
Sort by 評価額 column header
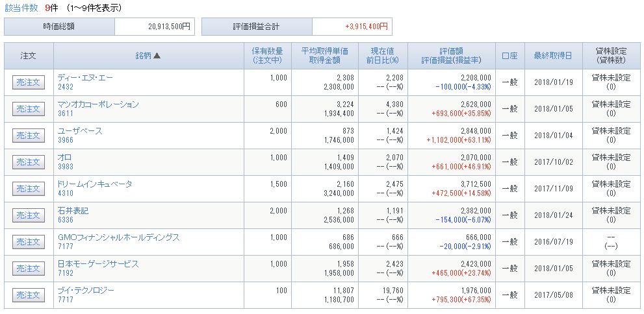pos(451,52)
